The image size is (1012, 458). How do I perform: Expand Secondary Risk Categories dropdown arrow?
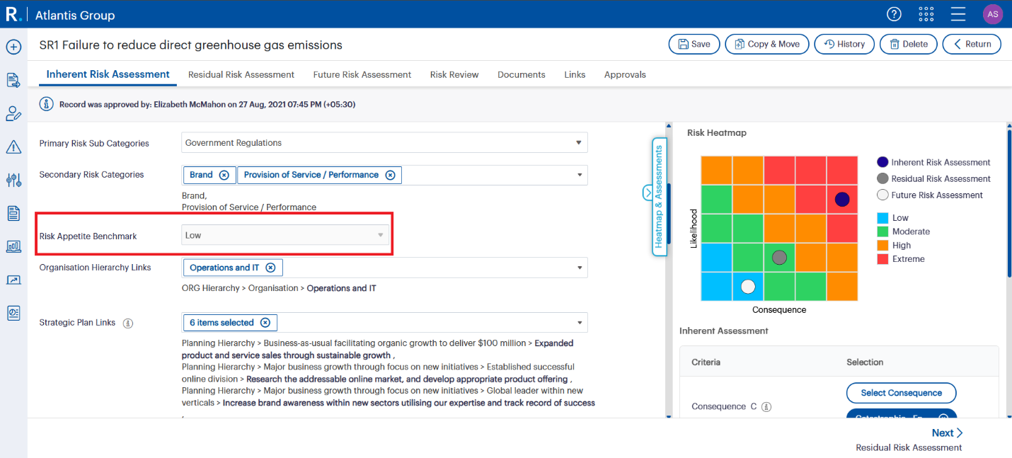pyautogui.click(x=580, y=175)
